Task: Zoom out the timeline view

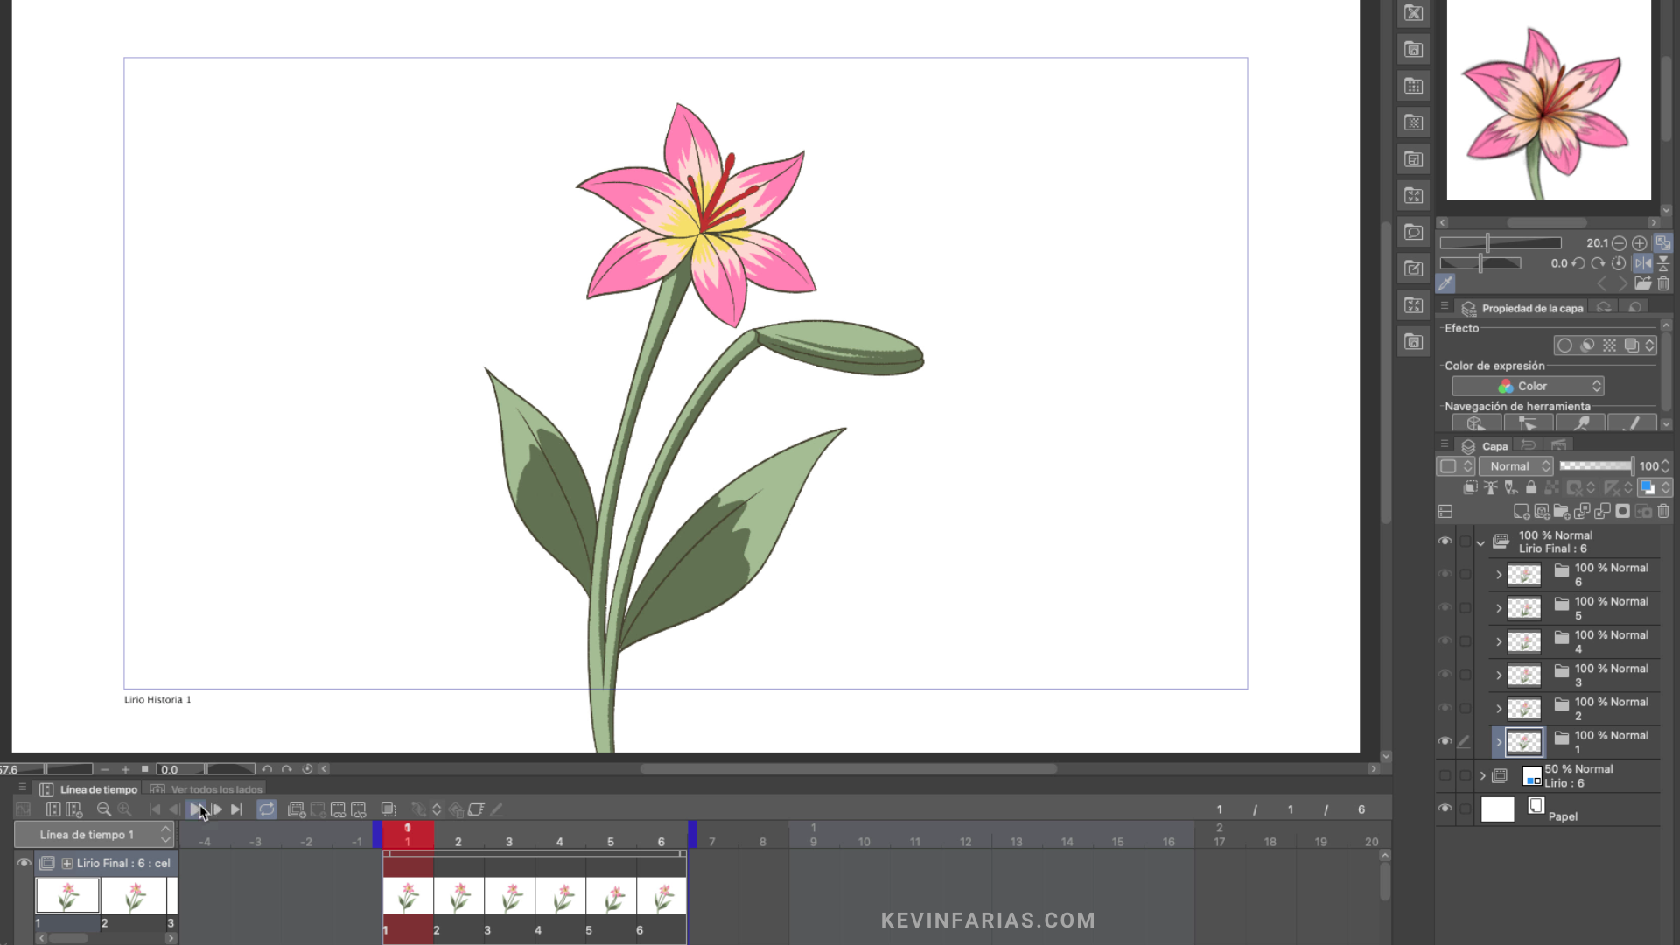Action: (103, 809)
